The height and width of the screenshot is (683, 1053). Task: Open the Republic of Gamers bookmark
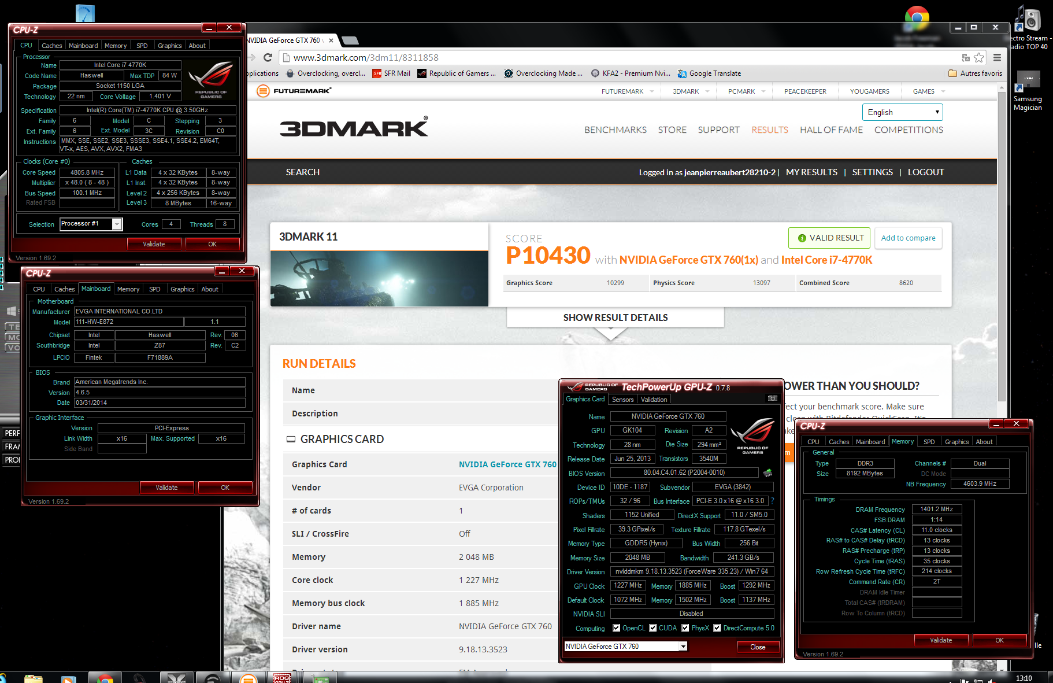point(457,73)
